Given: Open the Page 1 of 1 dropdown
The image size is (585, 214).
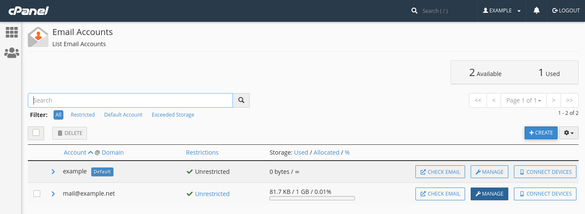Looking at the screenshot, I should [x=523, y=100].
